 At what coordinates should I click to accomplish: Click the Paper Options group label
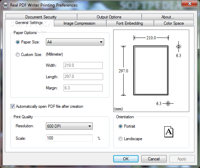click(25, 33)
